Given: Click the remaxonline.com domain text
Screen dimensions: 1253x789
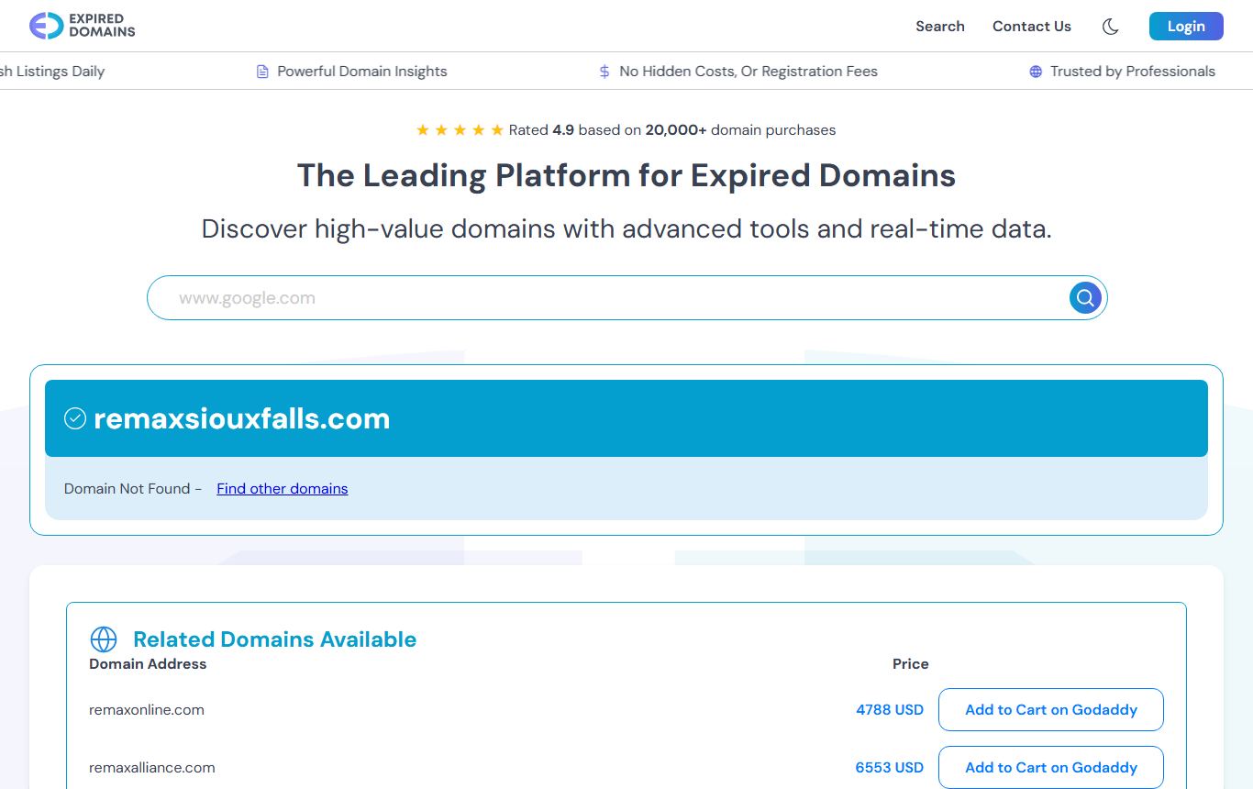Looking at the screenshot, I should click(147, 710).
